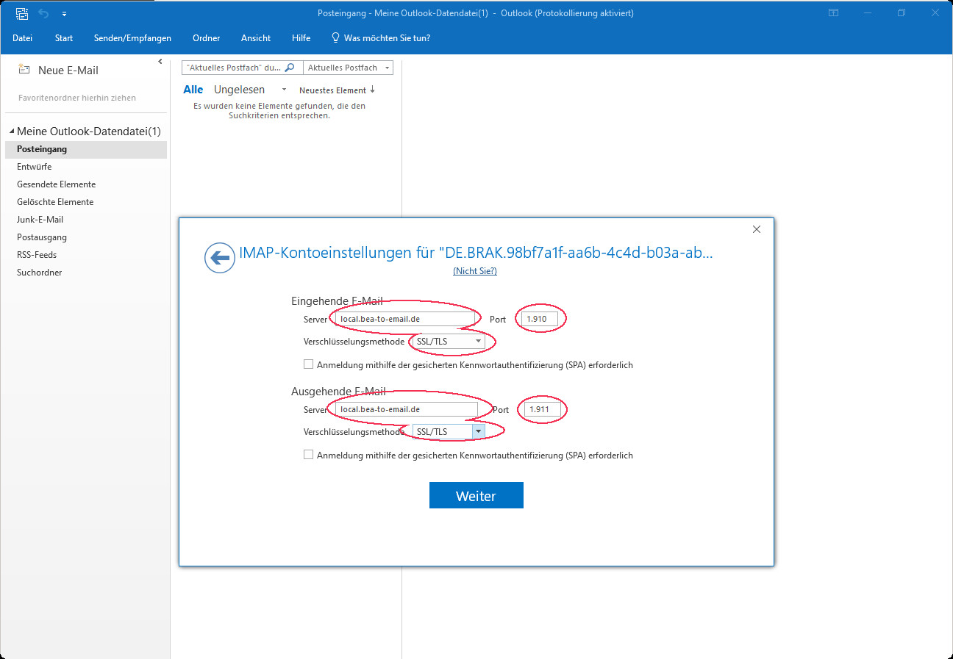Click the (Nicht Sie?) link
The height and width of the screenshot is (659, 953).
475,271
